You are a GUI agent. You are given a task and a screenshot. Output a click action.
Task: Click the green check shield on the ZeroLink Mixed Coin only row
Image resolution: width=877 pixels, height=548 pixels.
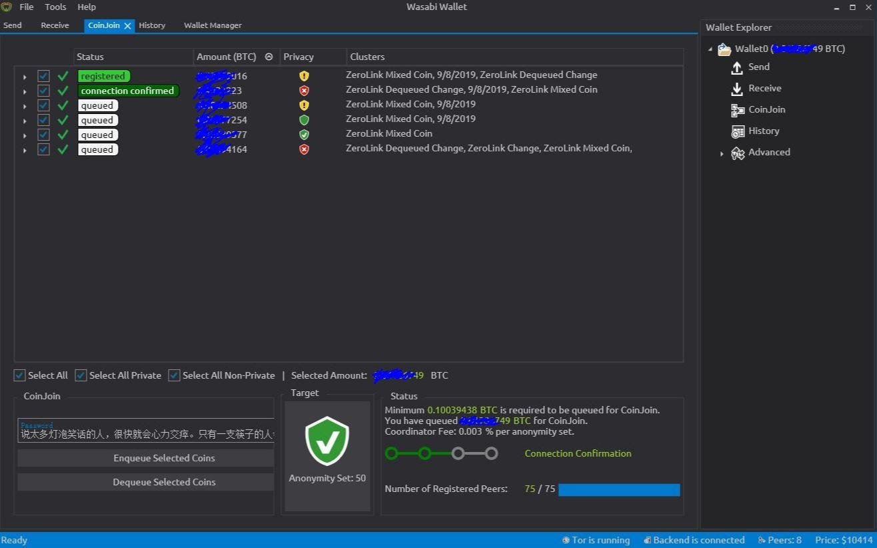304,135
